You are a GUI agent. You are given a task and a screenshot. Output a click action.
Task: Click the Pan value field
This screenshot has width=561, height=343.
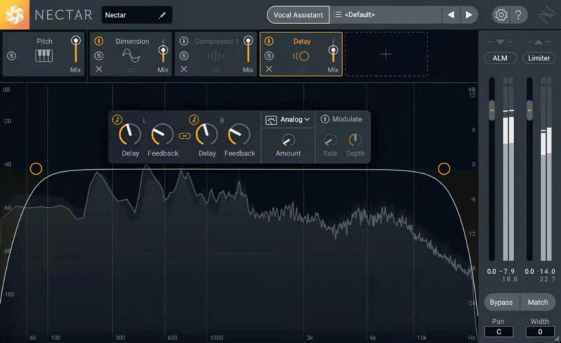(499, 331)
